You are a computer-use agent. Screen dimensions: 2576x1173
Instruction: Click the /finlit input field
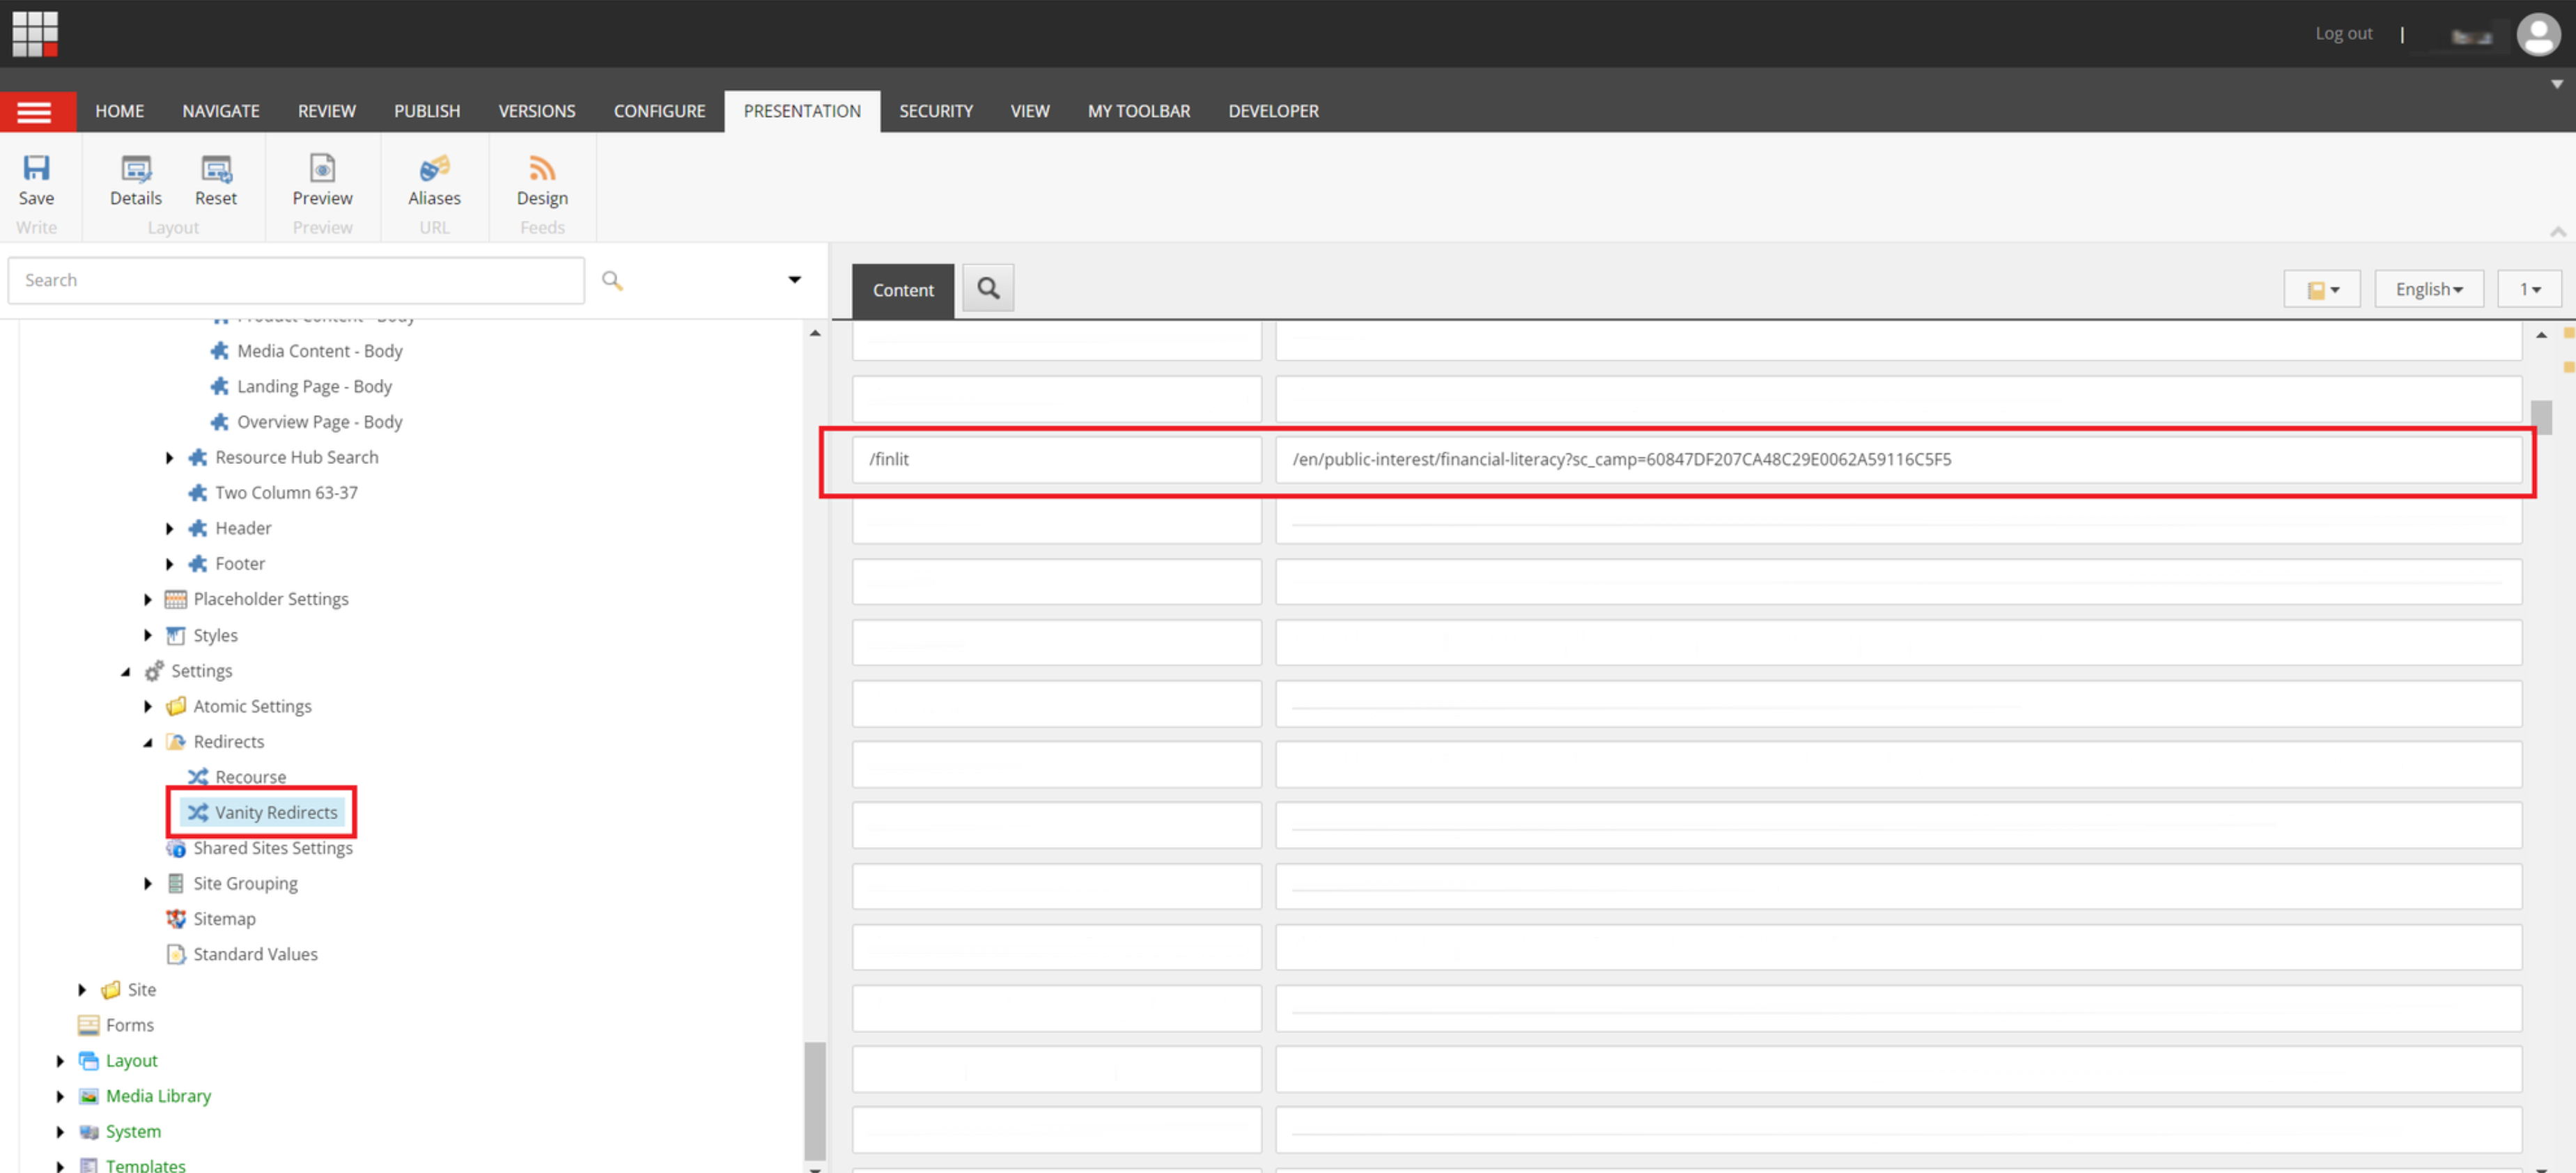1055,459
